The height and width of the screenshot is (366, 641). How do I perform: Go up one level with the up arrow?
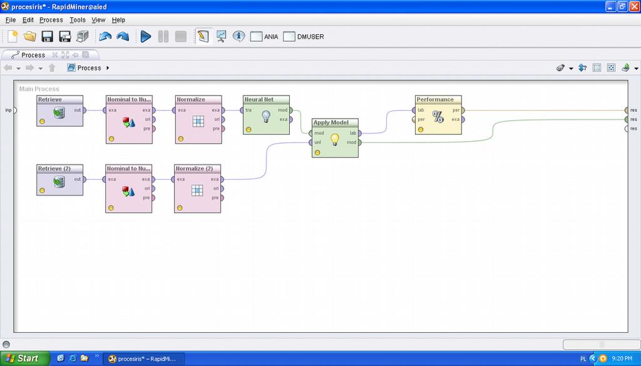[52, 67]
